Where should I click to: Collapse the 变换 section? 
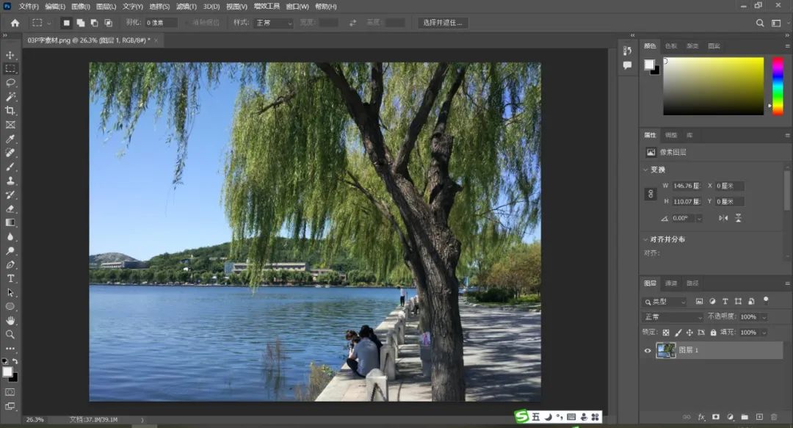click(x=645, y=170)
